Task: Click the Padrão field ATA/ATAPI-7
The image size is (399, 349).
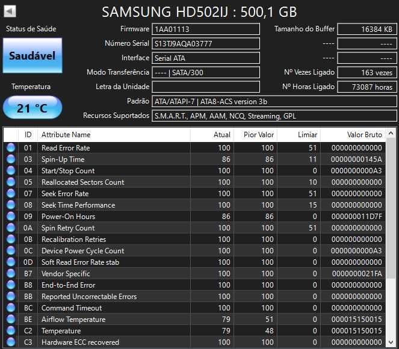Action: point(274,102)
